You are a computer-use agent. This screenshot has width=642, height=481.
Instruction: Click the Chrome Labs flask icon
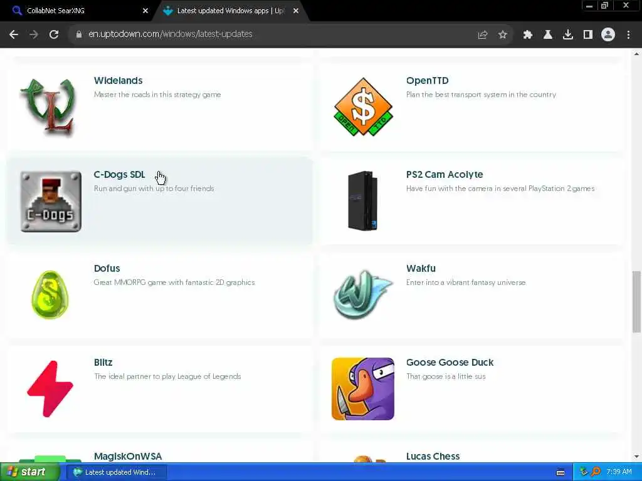click(548, 35)
